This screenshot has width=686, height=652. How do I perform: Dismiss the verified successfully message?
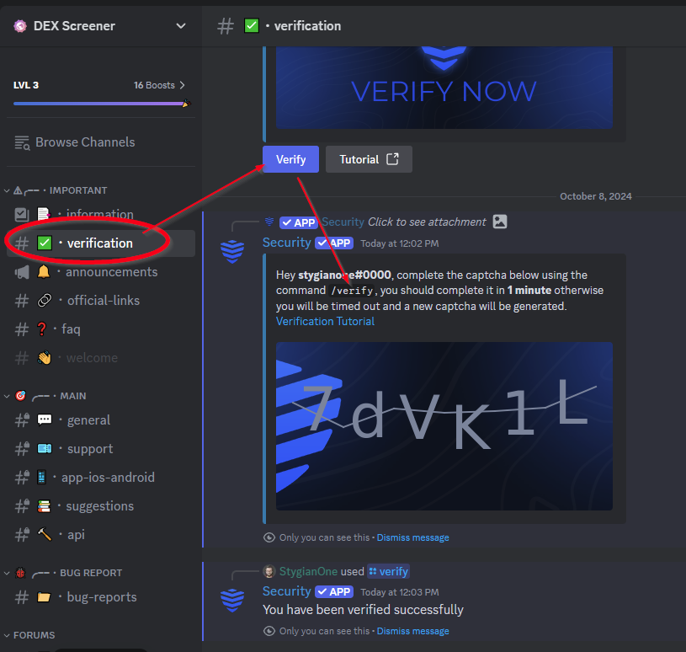tap(412, 631)
